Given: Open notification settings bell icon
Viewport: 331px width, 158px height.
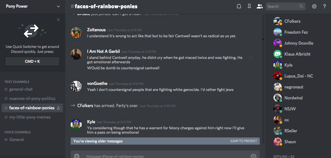Looking at the screenshot, I should click(239, 6).
